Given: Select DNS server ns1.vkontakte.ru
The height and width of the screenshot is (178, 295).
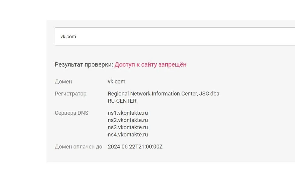Looking at the screenshot, I should click(128, 113).
